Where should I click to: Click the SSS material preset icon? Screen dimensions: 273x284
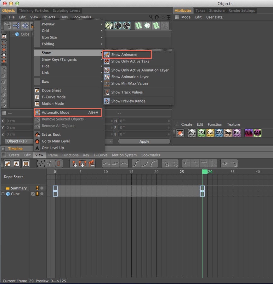[219, 133]
